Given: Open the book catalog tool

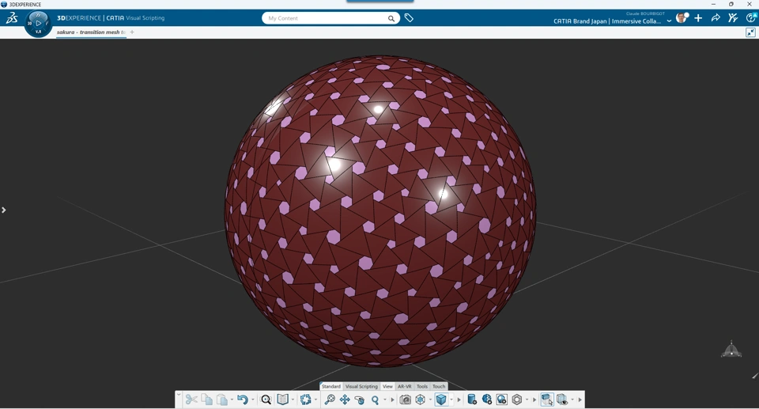Looking at the screenshot, I should pos(283,400).
